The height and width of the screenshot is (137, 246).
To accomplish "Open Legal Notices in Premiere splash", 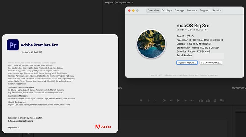I will pos(14,127).
